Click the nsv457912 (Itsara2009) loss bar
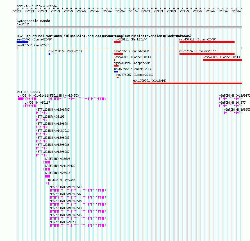 207,42
